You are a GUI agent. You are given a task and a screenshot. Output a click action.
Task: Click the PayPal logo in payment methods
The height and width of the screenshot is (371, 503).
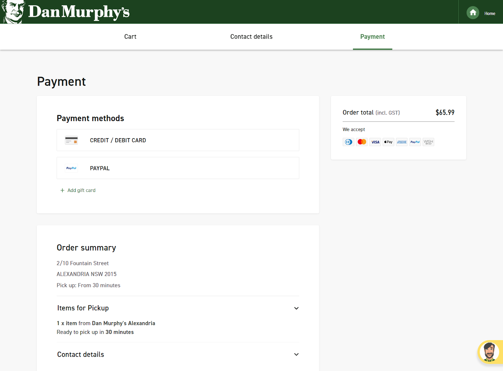click(x=71, y=168)
